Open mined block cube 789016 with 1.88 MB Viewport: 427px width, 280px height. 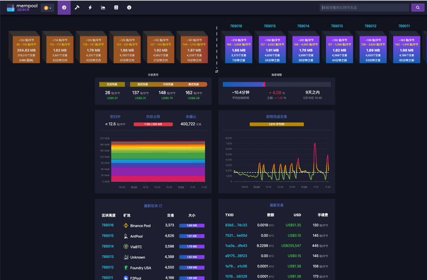click(x=239, y=50)
